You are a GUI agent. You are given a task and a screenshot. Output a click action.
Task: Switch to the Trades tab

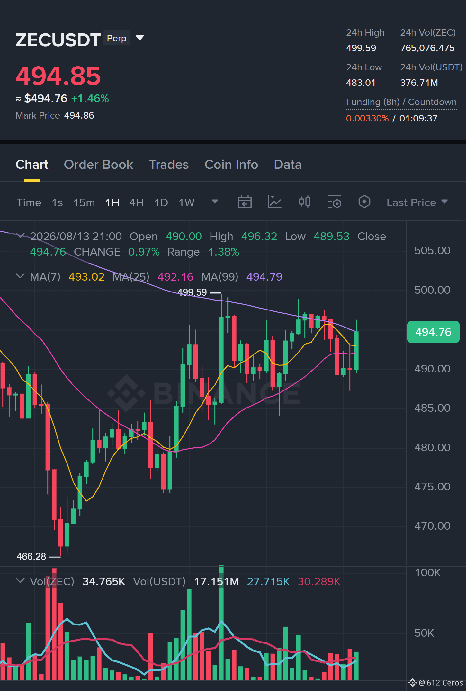tap(169, 165)
